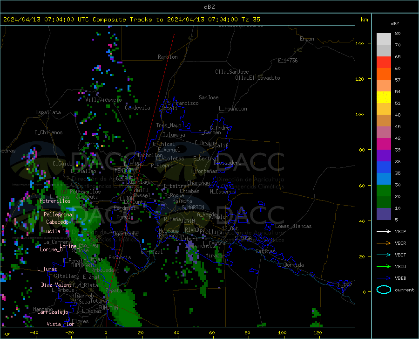Viewport: 419px width, 339px height.
Task: Click the 'Ugarteche' map label
Action: 126,234
